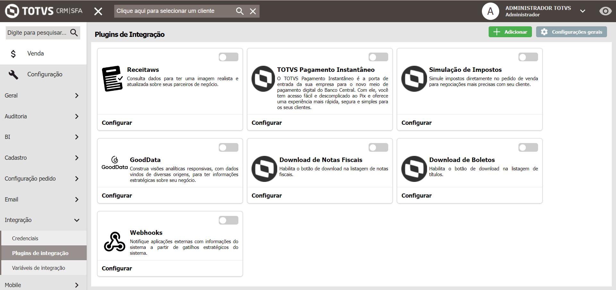616x290 pixels.
Task: Click Configurar on the Receitaws card
Action: point(117,123)
